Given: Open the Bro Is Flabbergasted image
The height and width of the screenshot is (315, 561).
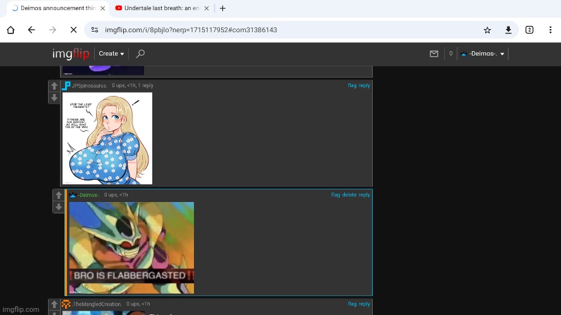Looking at the screenshot, I should click(131, 247).
